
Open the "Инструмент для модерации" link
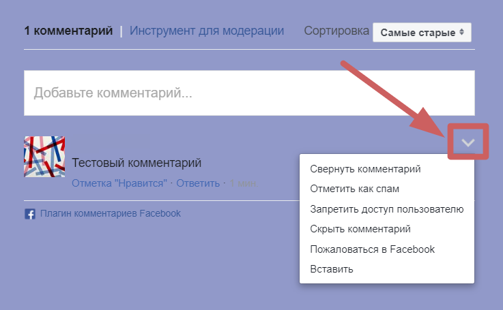(207, 31)
